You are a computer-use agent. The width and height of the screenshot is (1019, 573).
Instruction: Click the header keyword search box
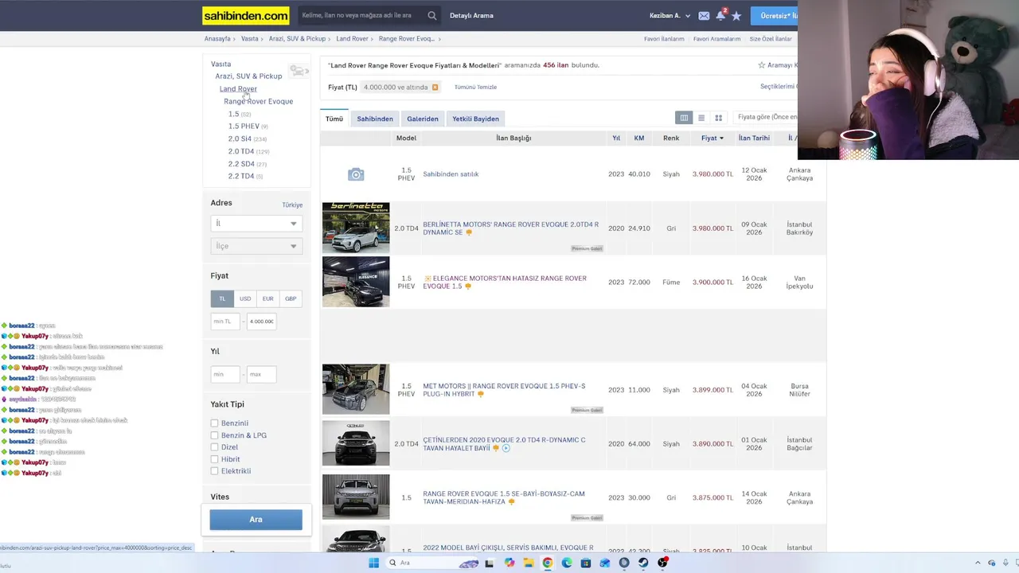[x=362, y=15]
